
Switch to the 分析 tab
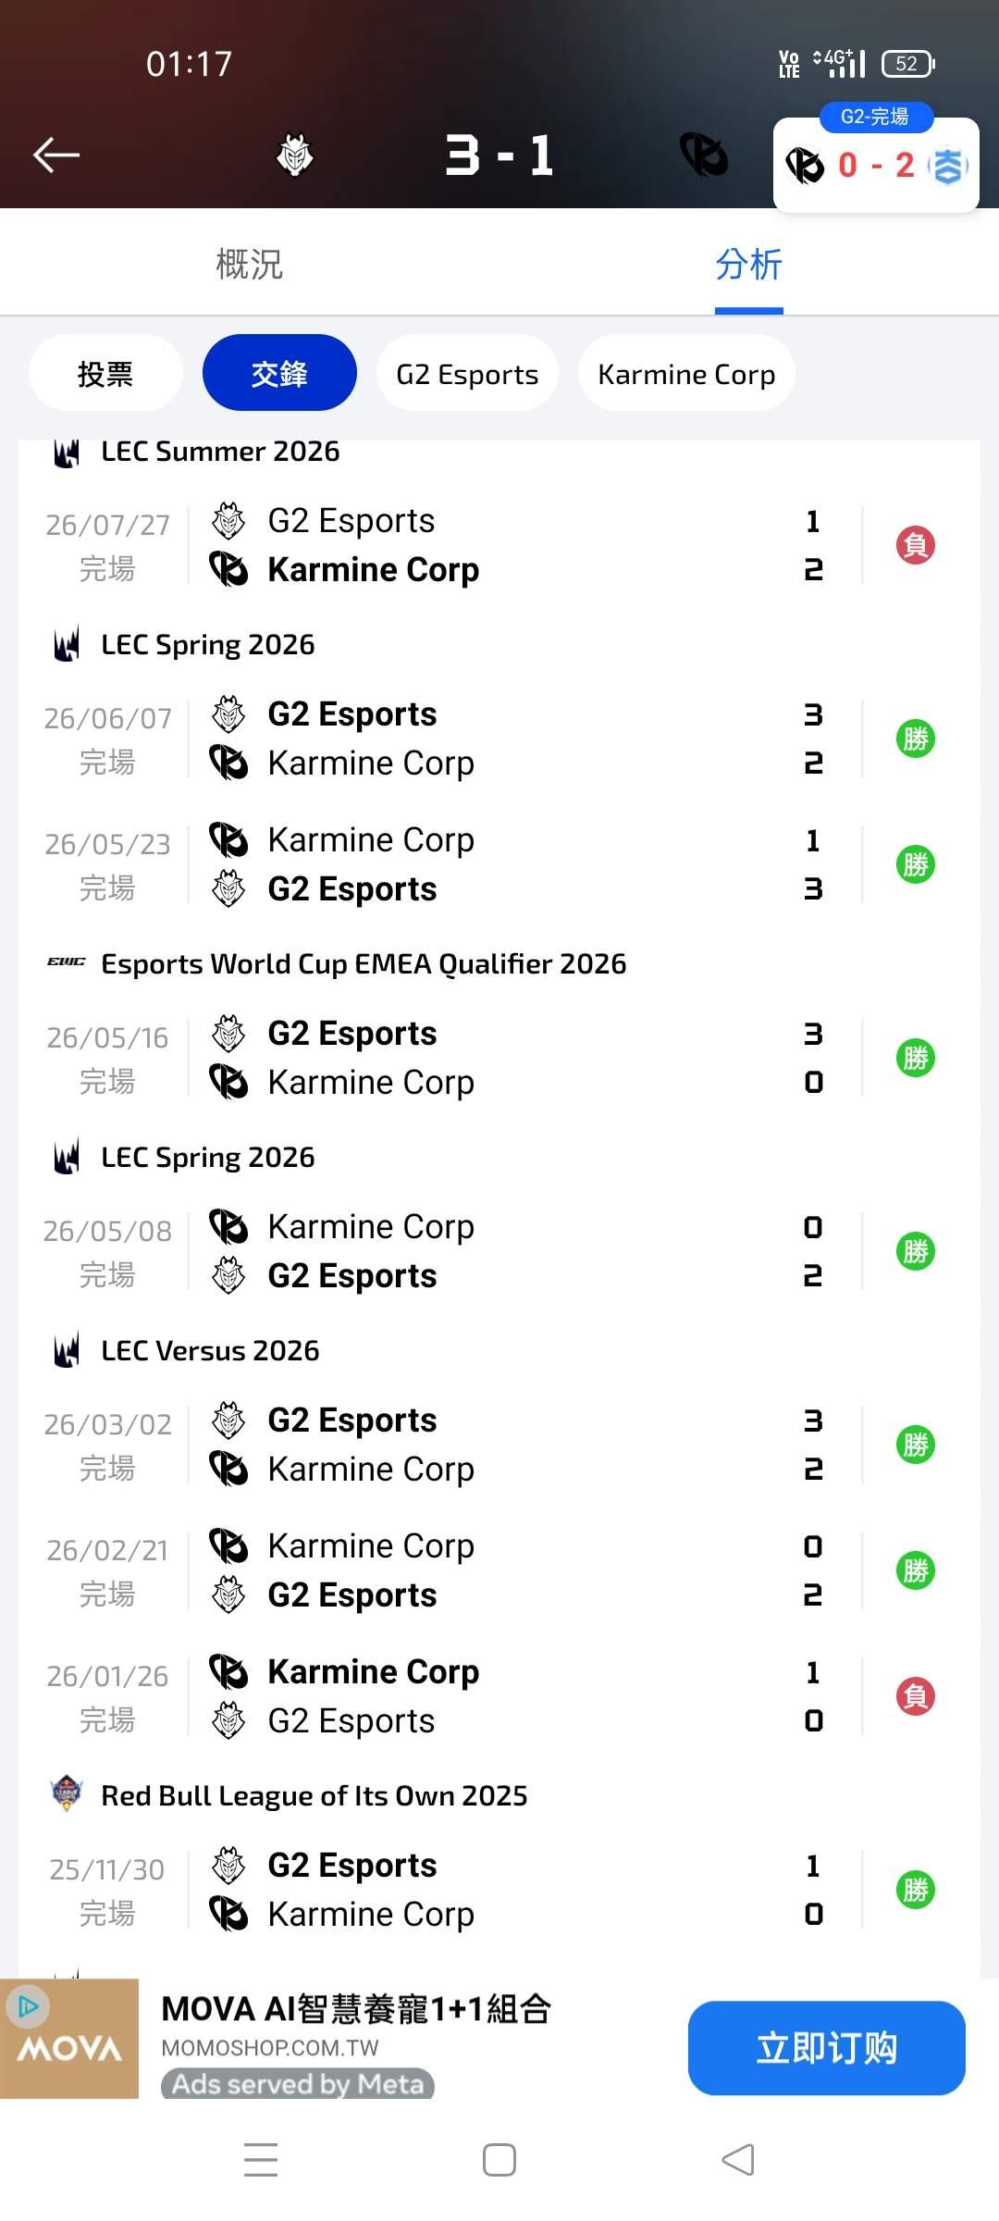pos(749,264)
